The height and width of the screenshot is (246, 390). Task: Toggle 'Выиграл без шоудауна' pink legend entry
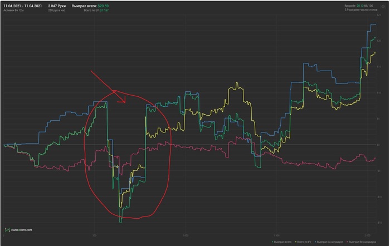point(361,242)
